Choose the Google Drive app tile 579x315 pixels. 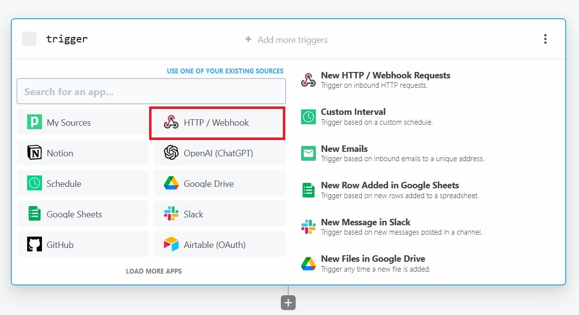[219, 184]
